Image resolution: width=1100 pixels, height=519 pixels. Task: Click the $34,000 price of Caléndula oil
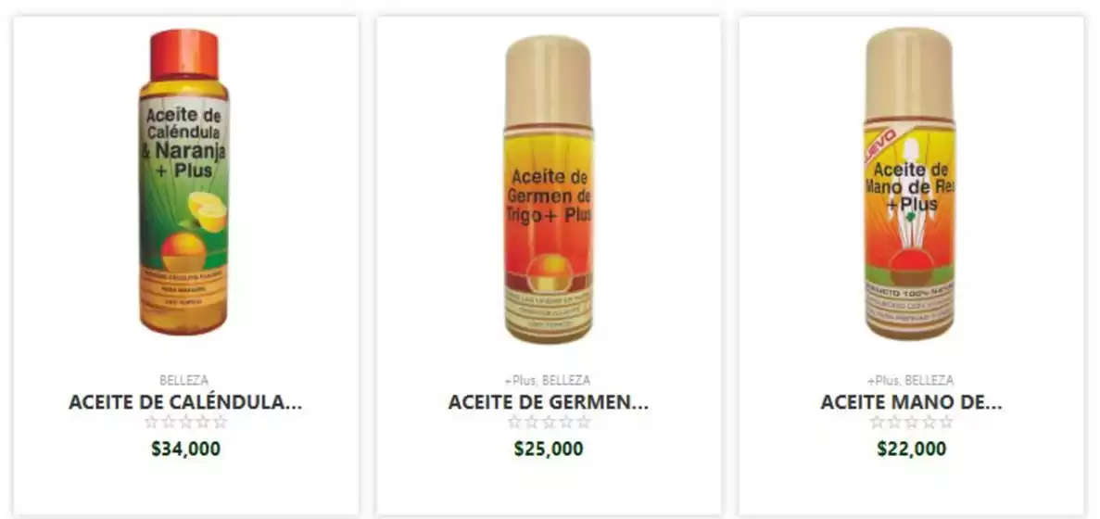click(x=186, y=449)
